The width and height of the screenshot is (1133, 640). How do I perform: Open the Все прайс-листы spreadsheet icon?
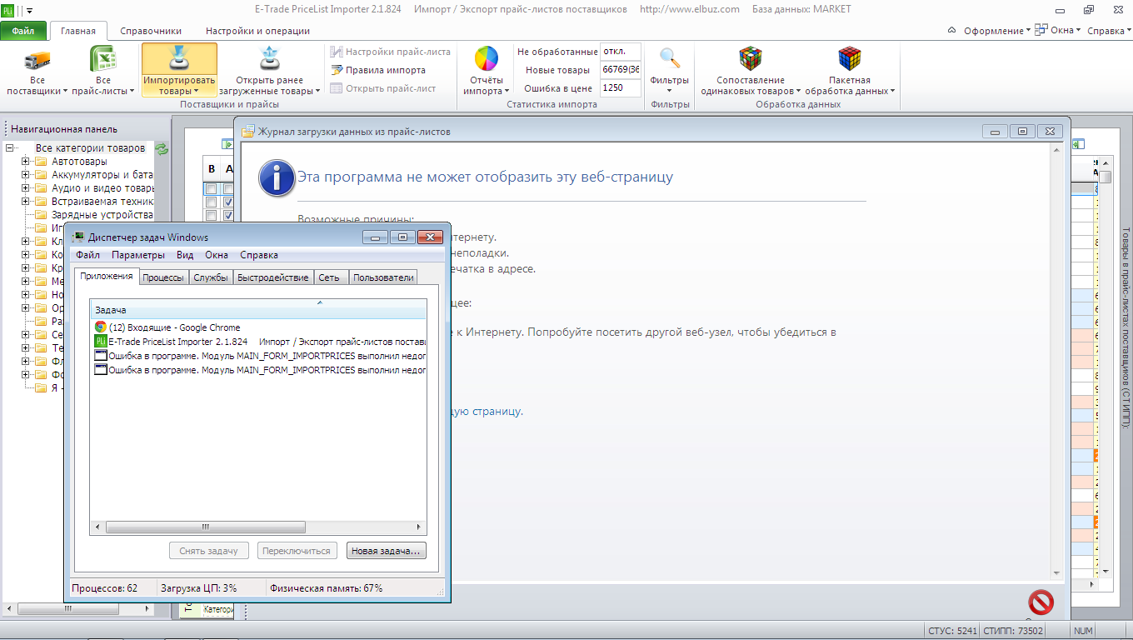[102, 59]
